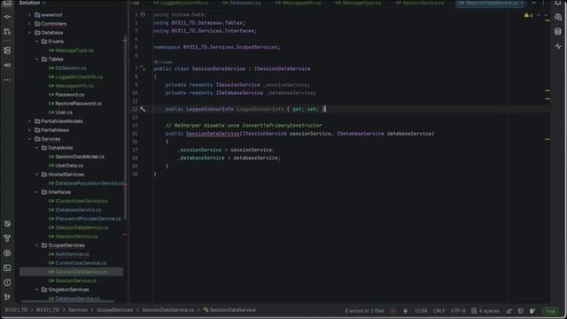
Task: Open the Solution Explorer sidebar icon
Action: (7, 3)
